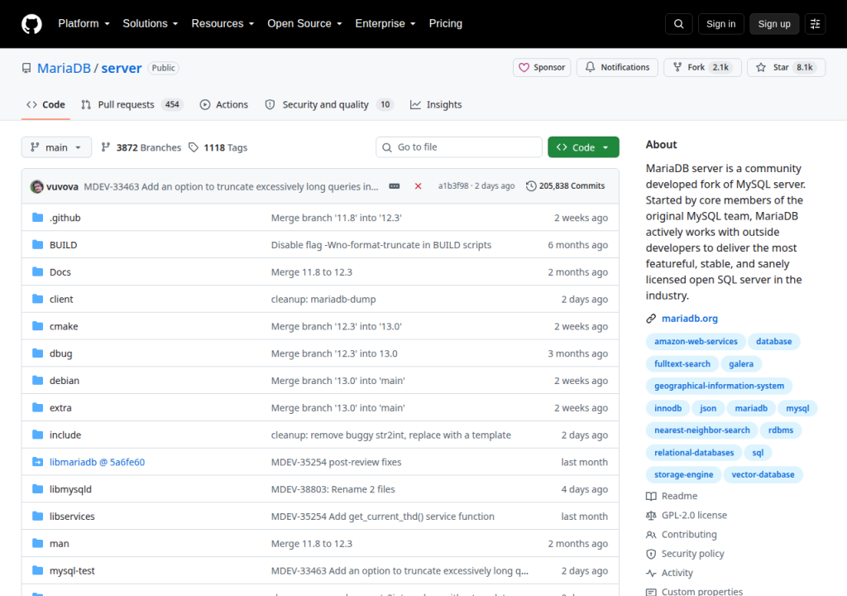This screenshot has width=847, height=596.
Task: Click the cmake folder icon
Action: [x=37, y=325]
